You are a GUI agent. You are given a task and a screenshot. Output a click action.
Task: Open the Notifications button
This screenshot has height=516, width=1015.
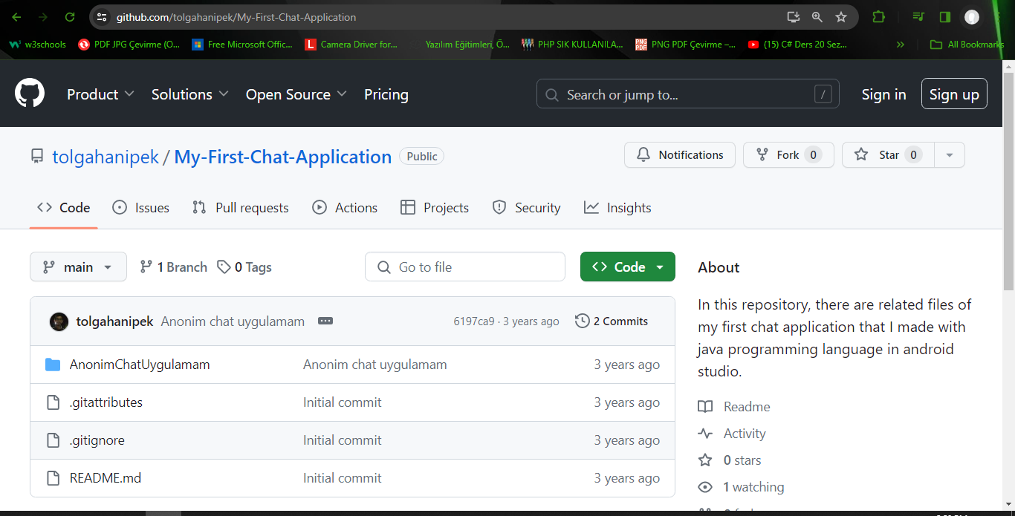[x=680, y=155]
